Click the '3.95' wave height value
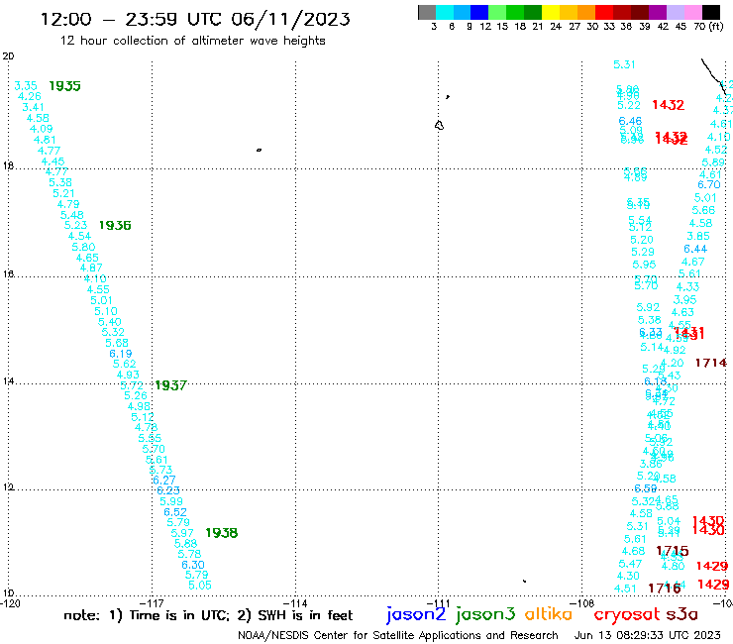Screen dimensions: 733x644 pos(684,300)
